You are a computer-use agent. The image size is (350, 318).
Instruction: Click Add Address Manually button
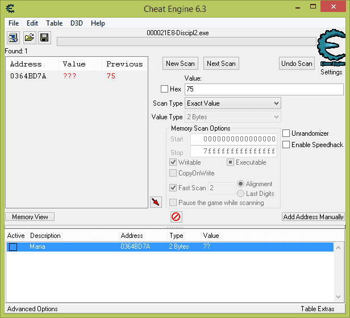pos(313,217)
